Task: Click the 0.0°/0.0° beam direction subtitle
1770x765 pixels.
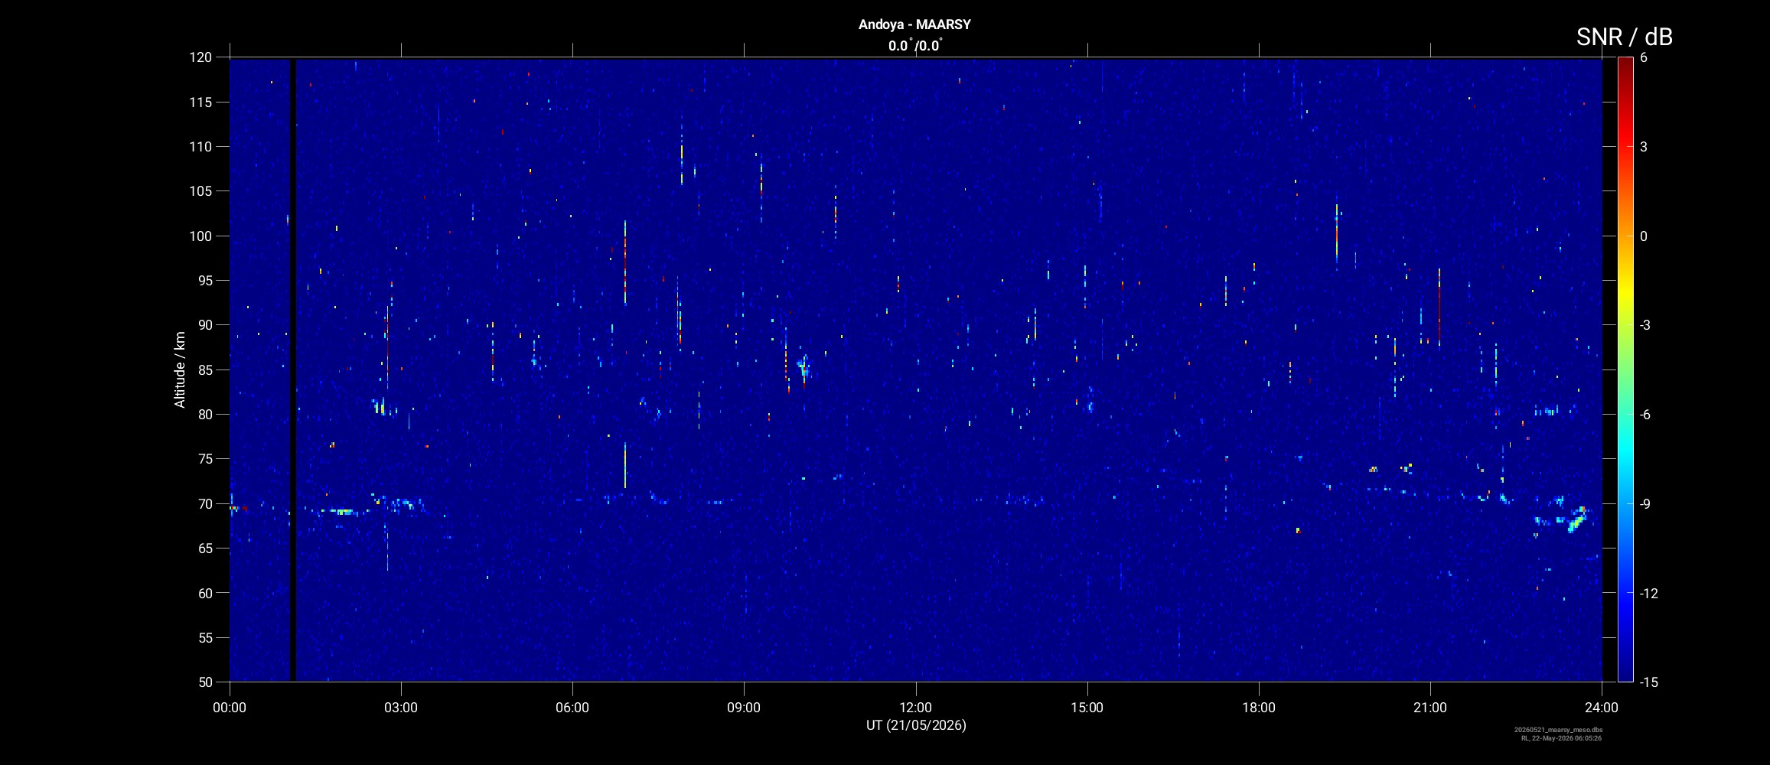Action: pyautogui.click(x=915, y=46)
